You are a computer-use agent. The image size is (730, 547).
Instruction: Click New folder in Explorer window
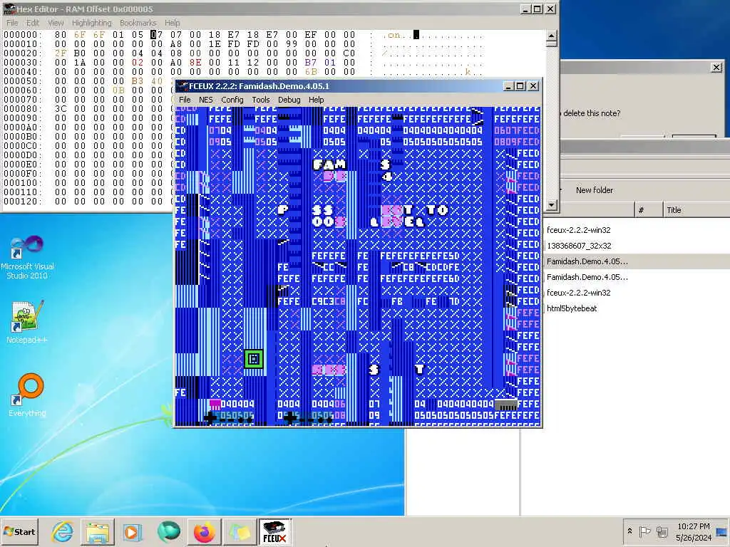(594, 189)
